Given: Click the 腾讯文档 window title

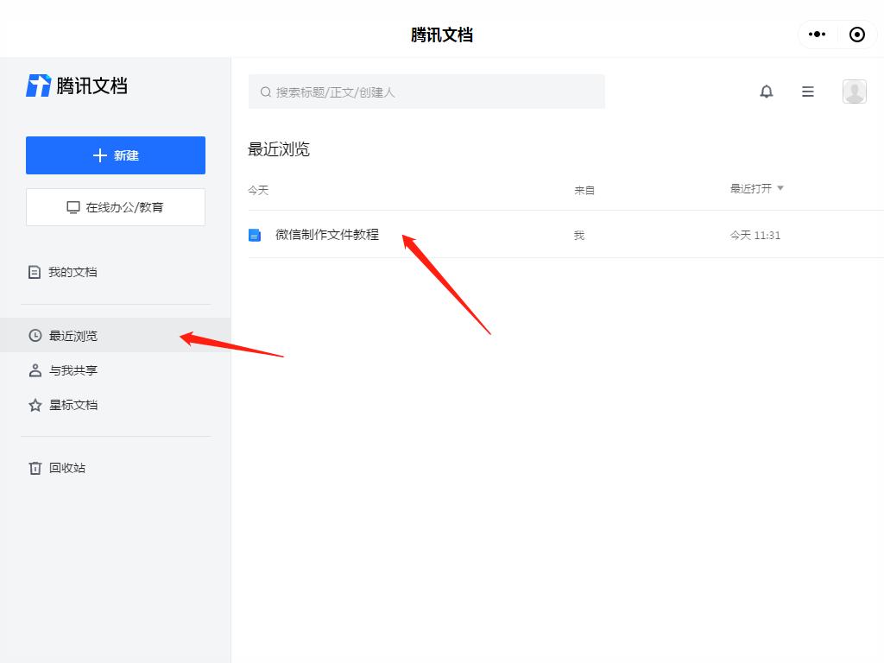Looking at the screenshot, I should pyautogui.click(x=441, y=35).
